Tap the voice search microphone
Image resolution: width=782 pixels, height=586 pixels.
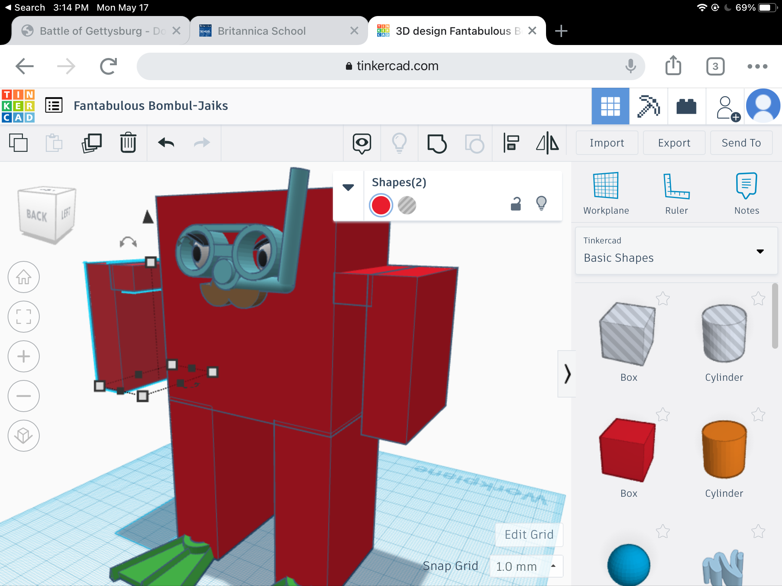coord(630,66)
